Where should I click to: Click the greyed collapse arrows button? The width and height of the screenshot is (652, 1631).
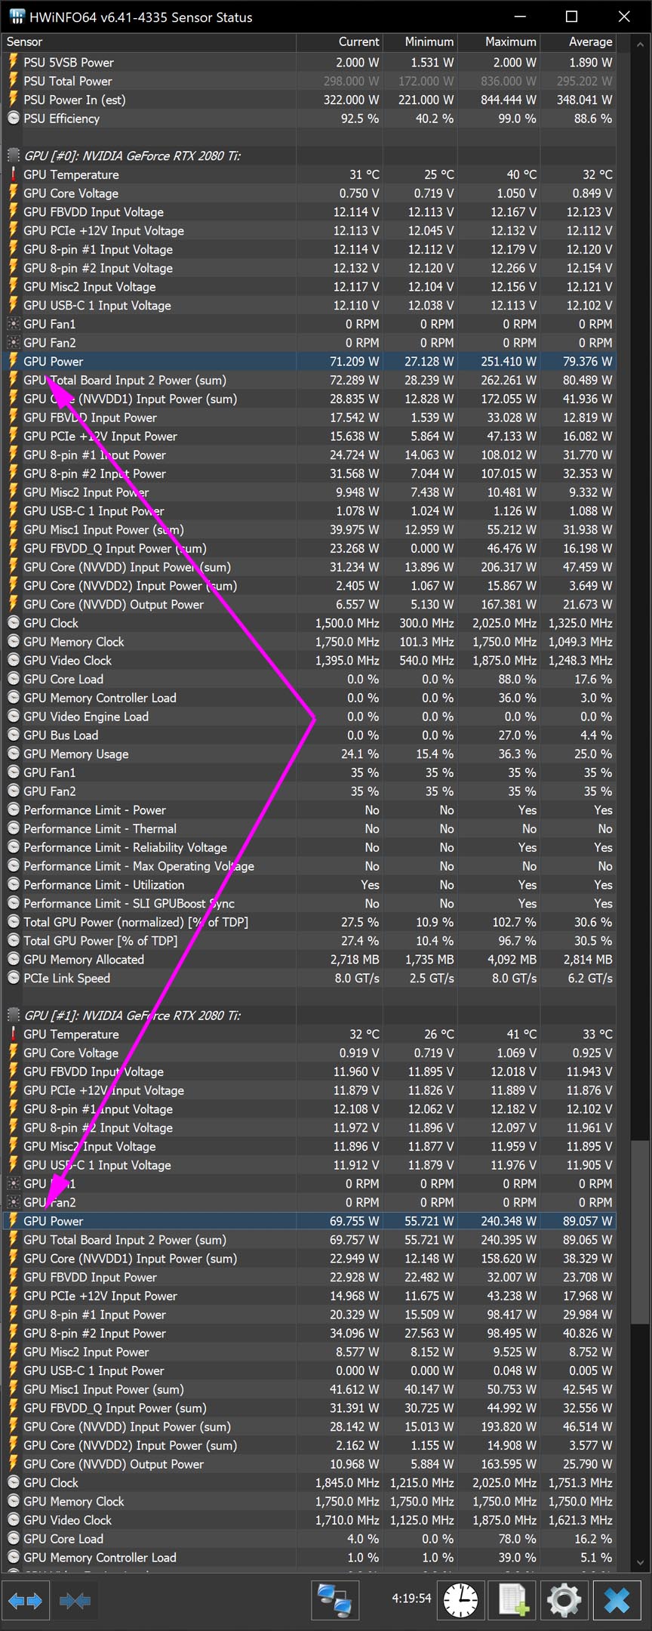tap(75, 1600)
